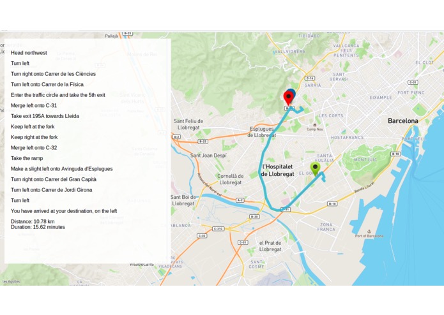Click the Les Corts label
444x315 pixels.
[x=331, y=115]
